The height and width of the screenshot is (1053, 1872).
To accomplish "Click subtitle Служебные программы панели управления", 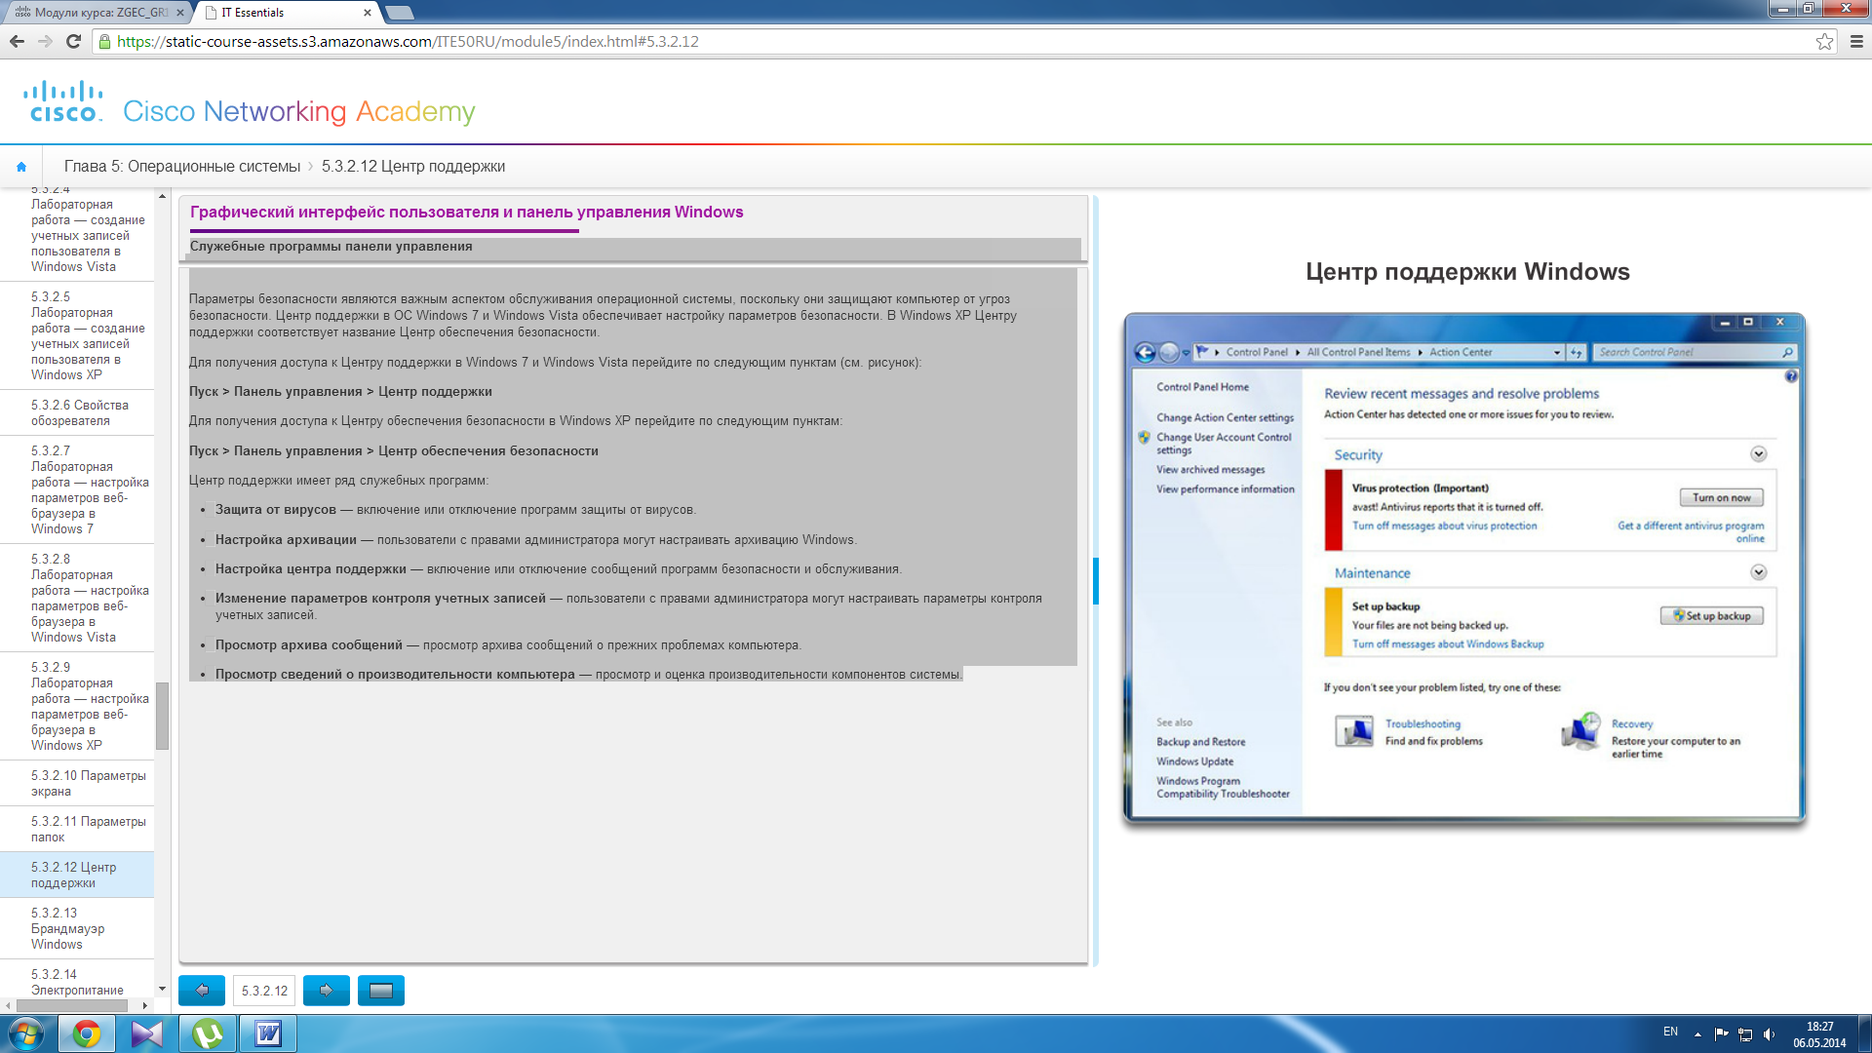I will click(x=331, y=247).
